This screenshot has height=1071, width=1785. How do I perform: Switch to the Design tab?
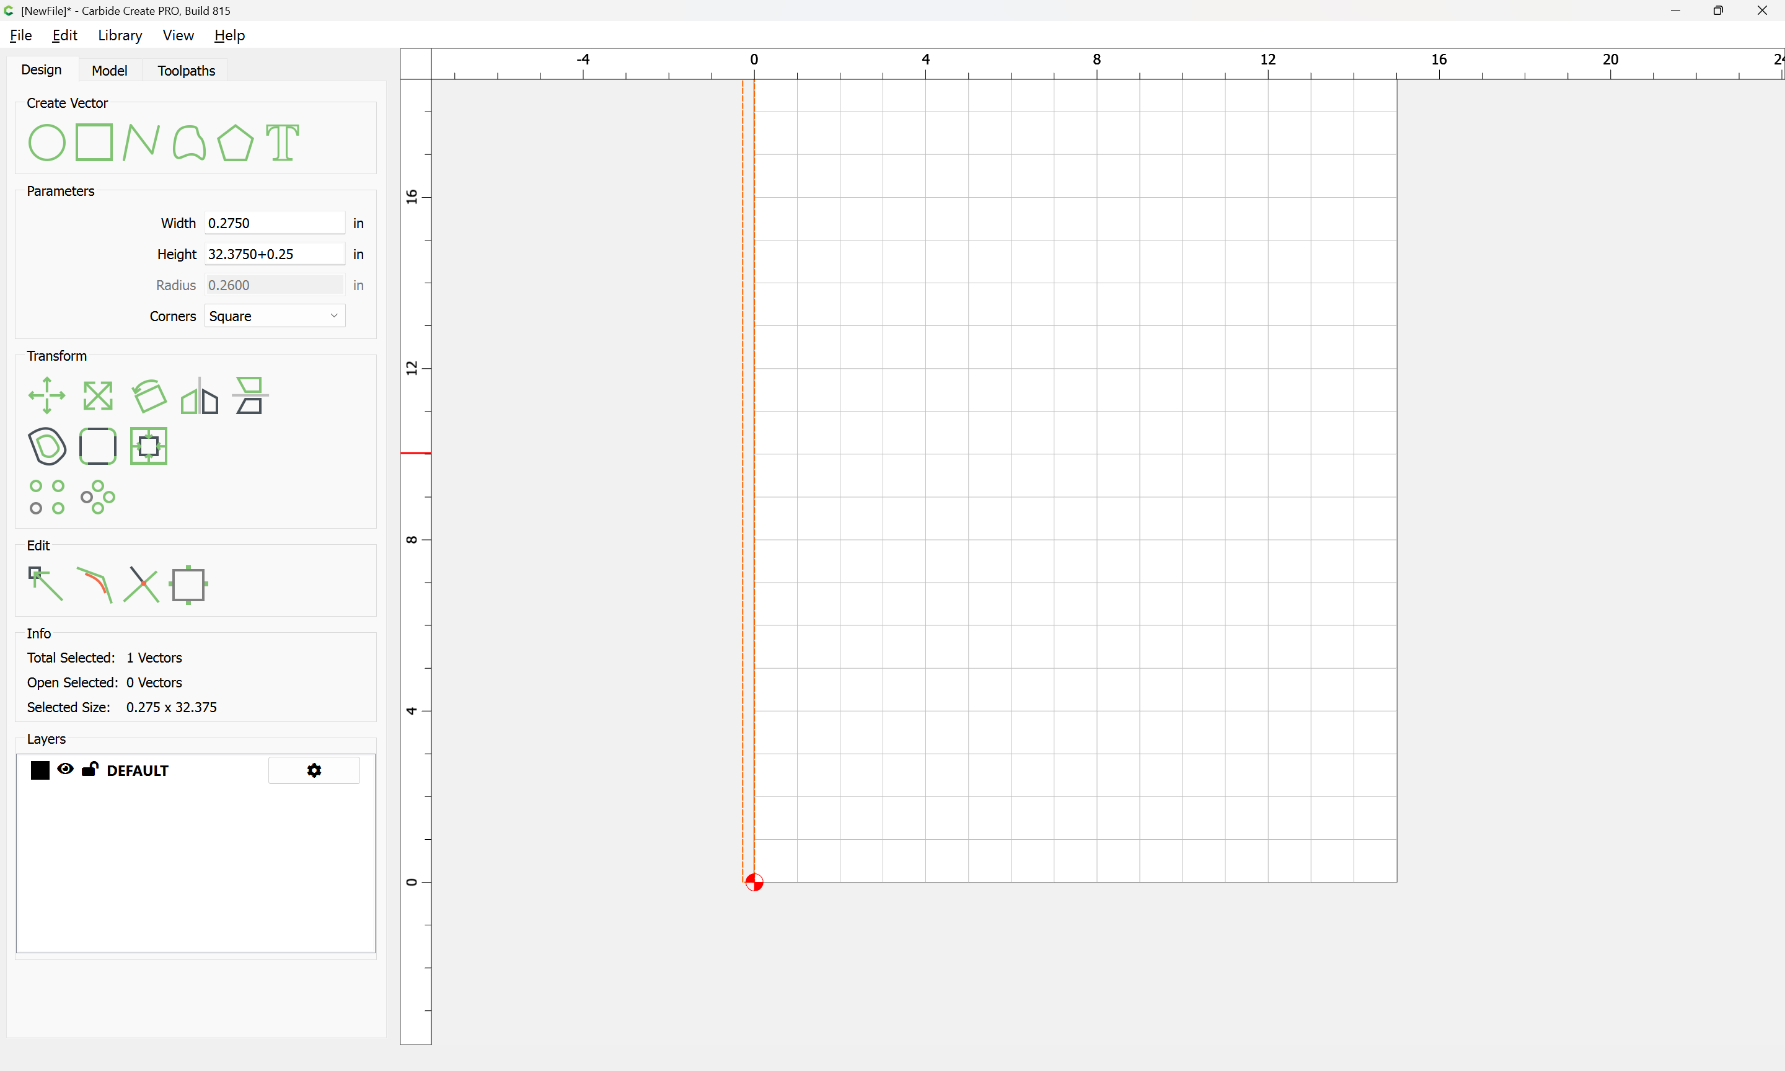pos(41,69)
